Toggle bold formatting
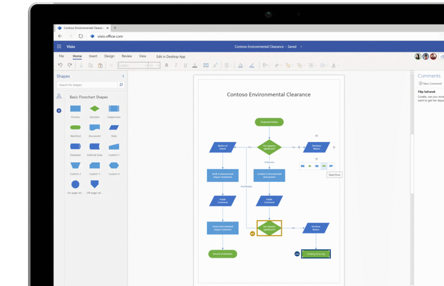 coord(166,65)
